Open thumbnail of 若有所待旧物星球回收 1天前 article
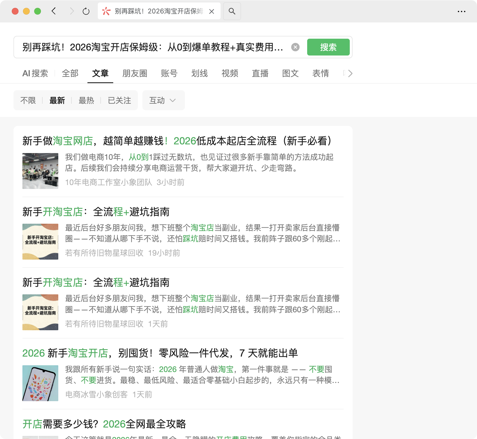 pos(40,312)
